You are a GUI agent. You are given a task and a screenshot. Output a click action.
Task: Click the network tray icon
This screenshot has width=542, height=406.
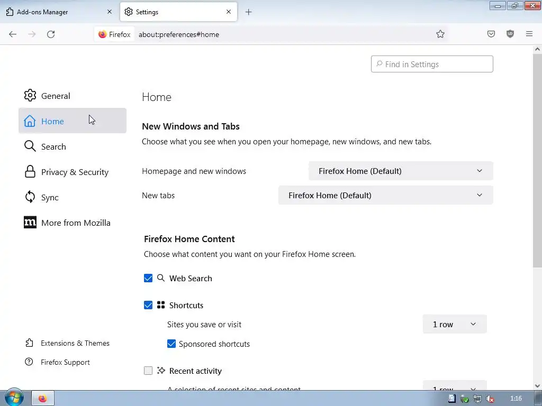coord(477,399)
